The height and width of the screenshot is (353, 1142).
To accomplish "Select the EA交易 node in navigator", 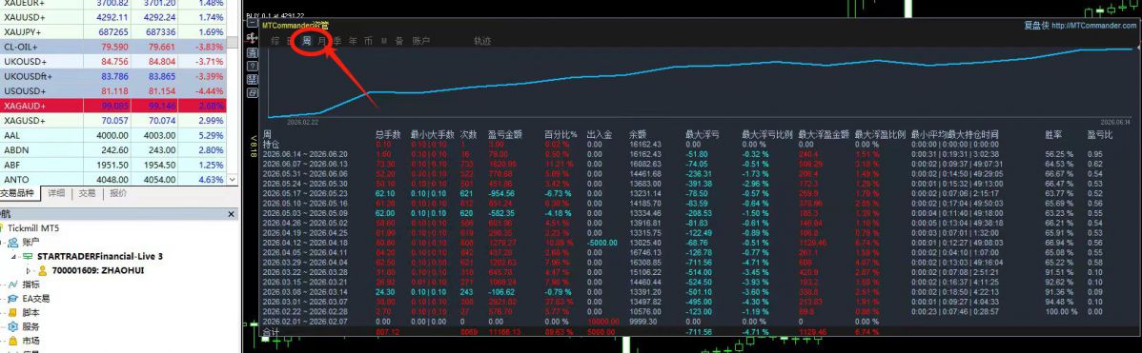I will 36,299.
